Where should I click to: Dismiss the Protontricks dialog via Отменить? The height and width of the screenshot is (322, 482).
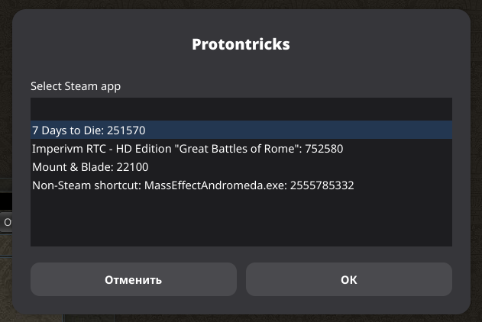(x=134, y=279)
